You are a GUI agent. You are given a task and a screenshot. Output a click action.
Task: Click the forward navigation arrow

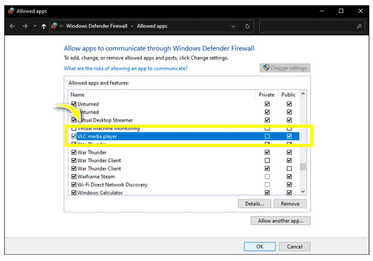click(x=25, y=26)
